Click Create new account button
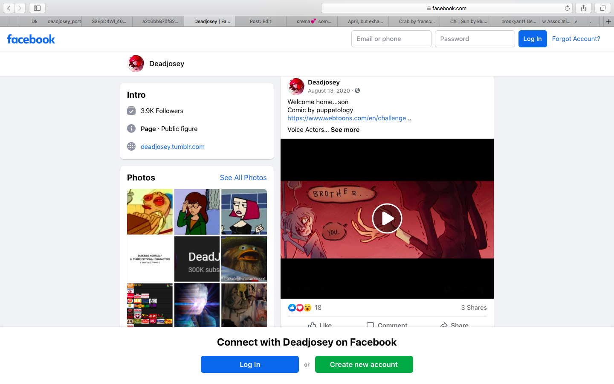The width and height of the screenshot is (614, 384). pyautogui.click(x=364, y=364)
